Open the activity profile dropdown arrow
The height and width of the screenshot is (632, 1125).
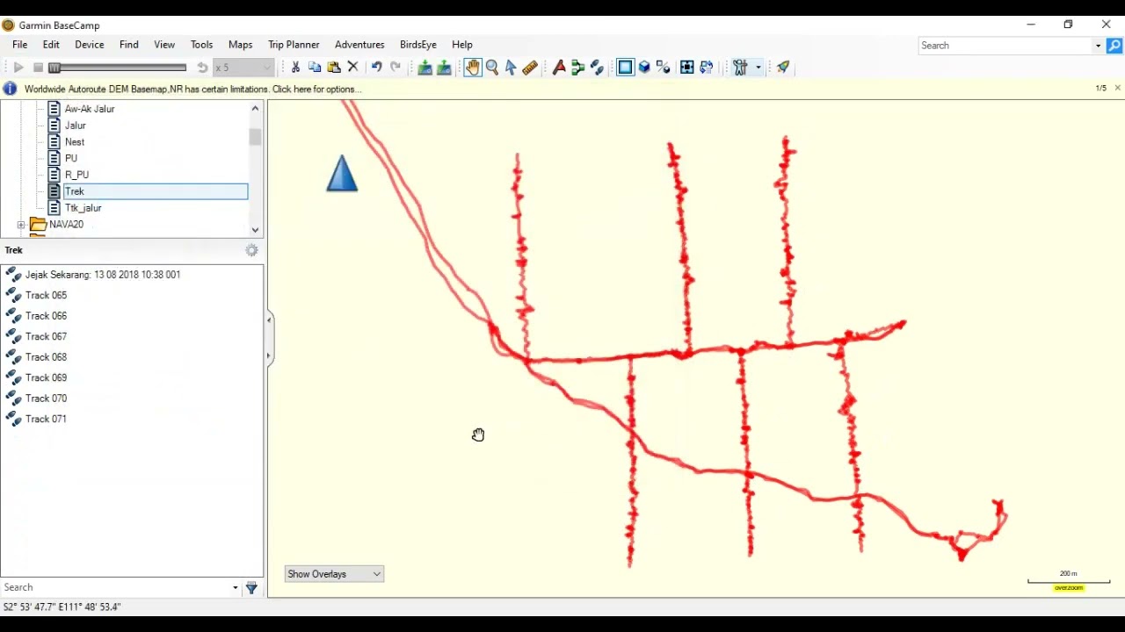pos(758,68)
